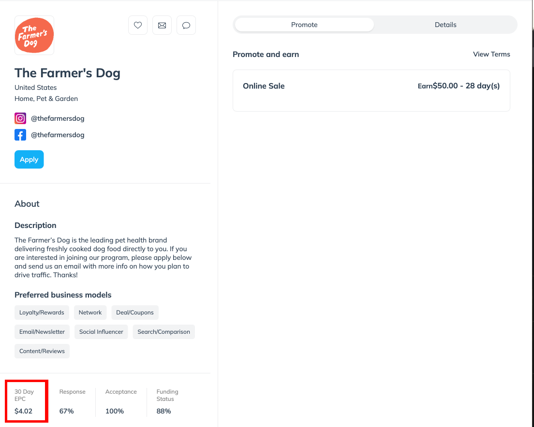Click the Response label
This screenshot has height=427, width=534.
coord(72,392)
